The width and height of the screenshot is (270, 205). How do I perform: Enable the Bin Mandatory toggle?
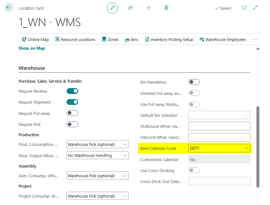[x=194, y=82]
